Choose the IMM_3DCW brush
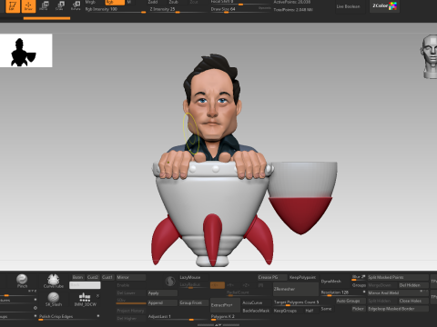The height and width of the screenshot is (327, 437). [85, 299]
